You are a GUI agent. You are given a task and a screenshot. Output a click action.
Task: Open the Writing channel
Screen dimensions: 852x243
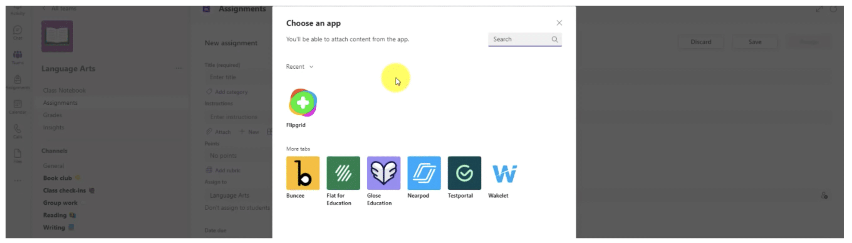58,228
